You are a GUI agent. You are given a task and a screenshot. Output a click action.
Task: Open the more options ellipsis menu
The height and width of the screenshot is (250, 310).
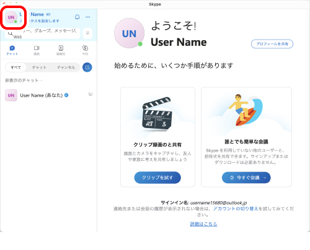[x=88, y=17]
